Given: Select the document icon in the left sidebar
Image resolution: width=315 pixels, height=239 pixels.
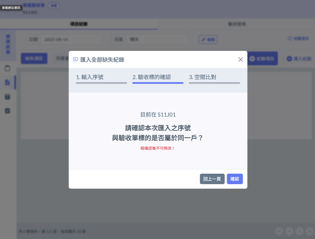Looking at the screenshot, I should [x=8, y=82].
